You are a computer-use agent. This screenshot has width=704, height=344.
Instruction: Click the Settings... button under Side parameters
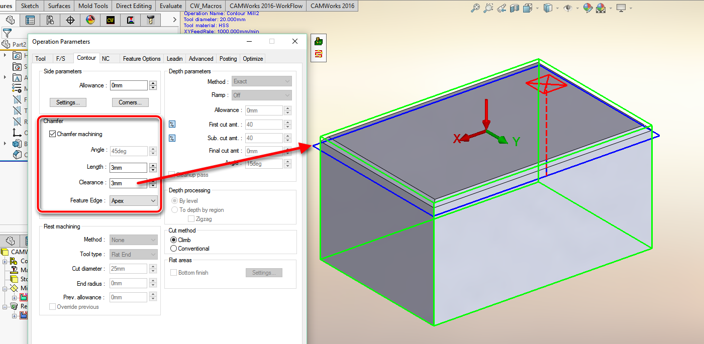pos(68,102)
